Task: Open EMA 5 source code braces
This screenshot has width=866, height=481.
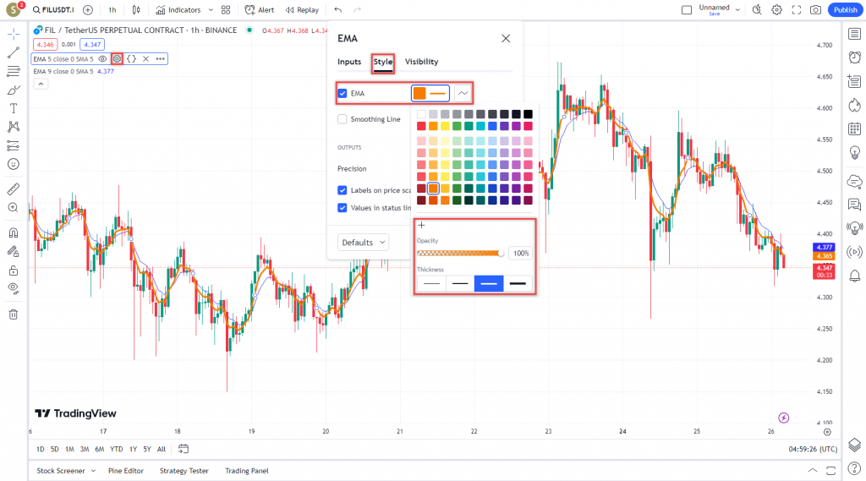Action: tap(131, 58)
